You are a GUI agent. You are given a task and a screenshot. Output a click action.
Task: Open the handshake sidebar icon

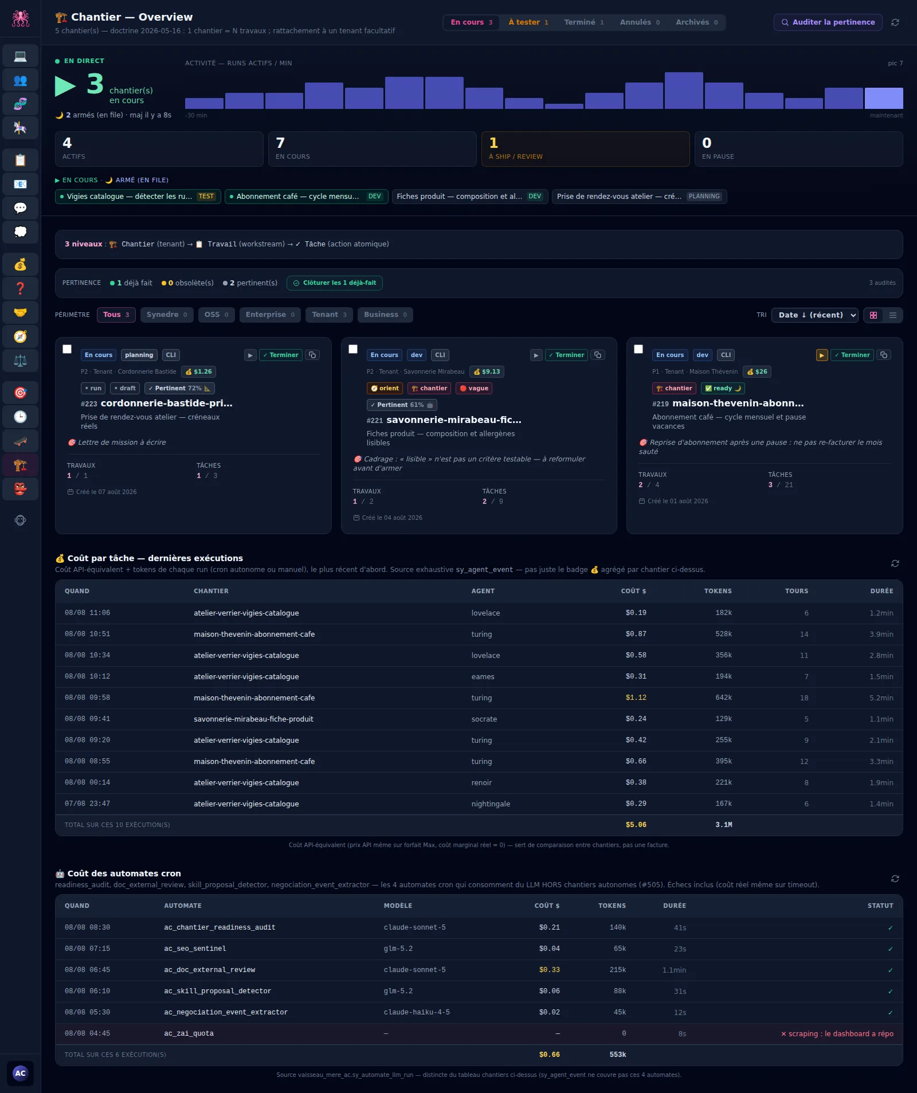pyautogui.click(x=20, y=312)
